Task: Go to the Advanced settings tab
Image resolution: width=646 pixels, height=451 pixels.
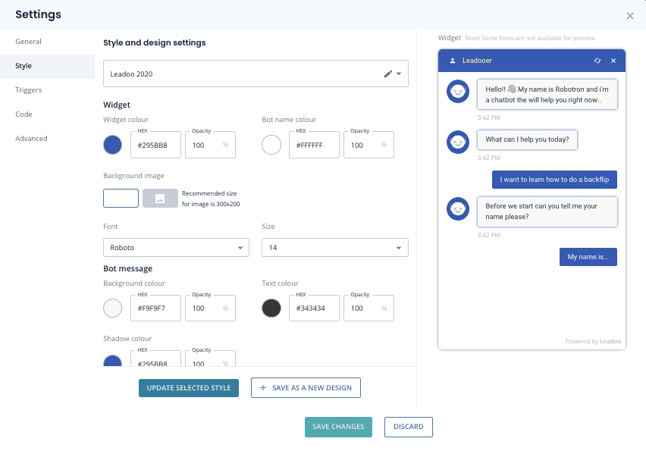Action: pos(31,139)
